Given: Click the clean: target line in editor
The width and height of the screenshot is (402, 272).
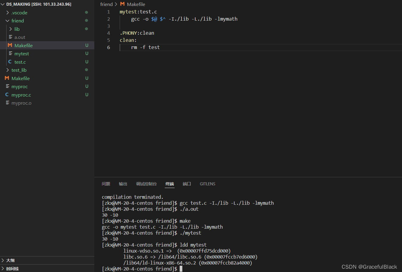Looking at the screenshot, I should [x=128, y=40].
